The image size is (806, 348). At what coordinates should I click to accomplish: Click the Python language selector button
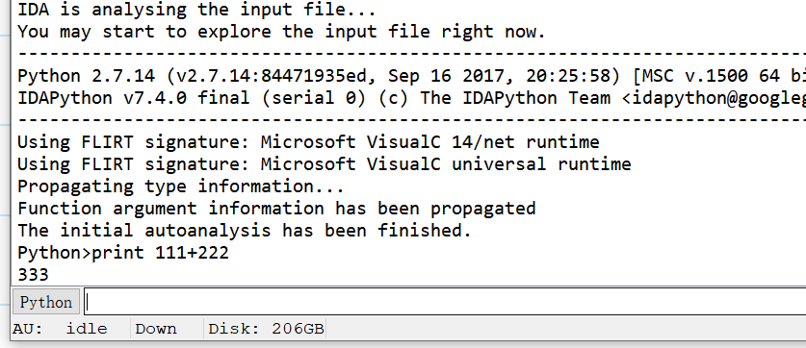[46, 302]
